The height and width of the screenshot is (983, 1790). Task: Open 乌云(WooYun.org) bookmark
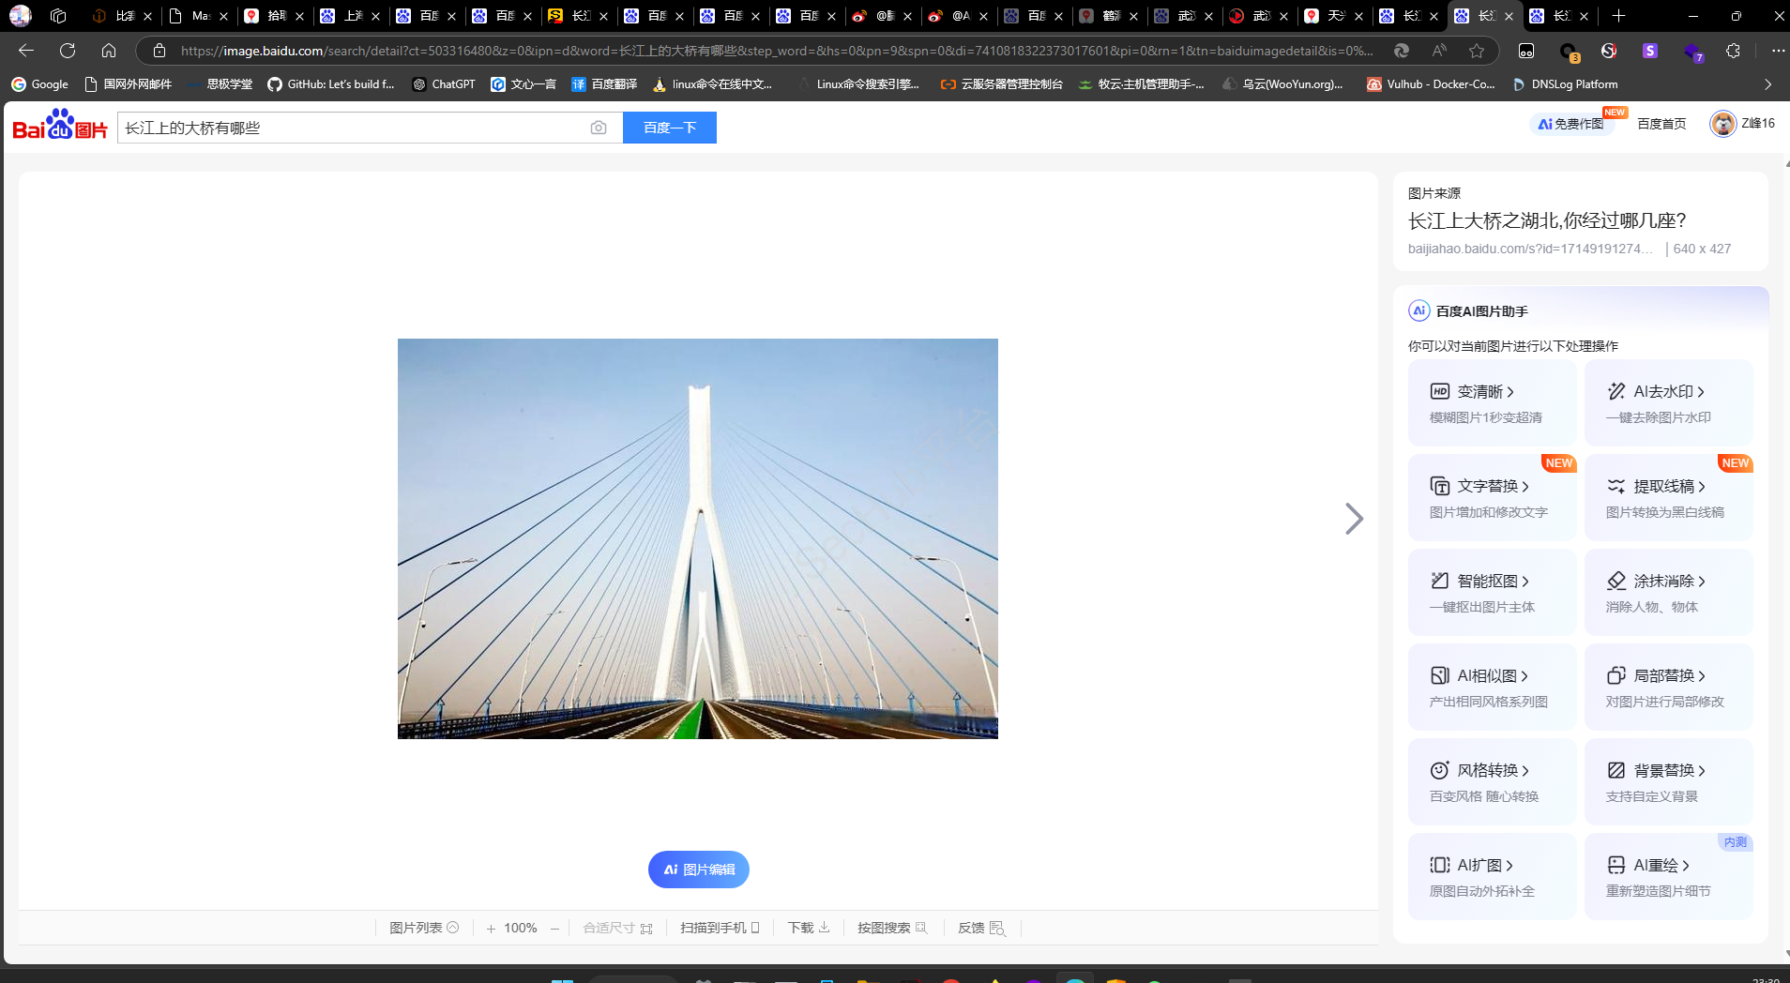click(x=1283, y=84)
